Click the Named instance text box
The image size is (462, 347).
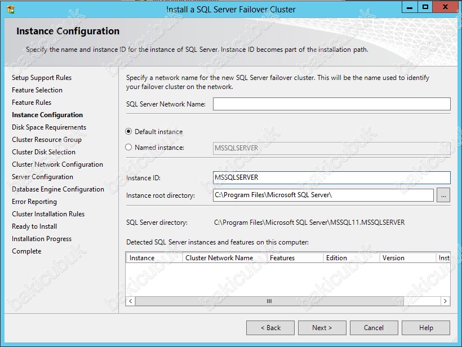(331, 148)
